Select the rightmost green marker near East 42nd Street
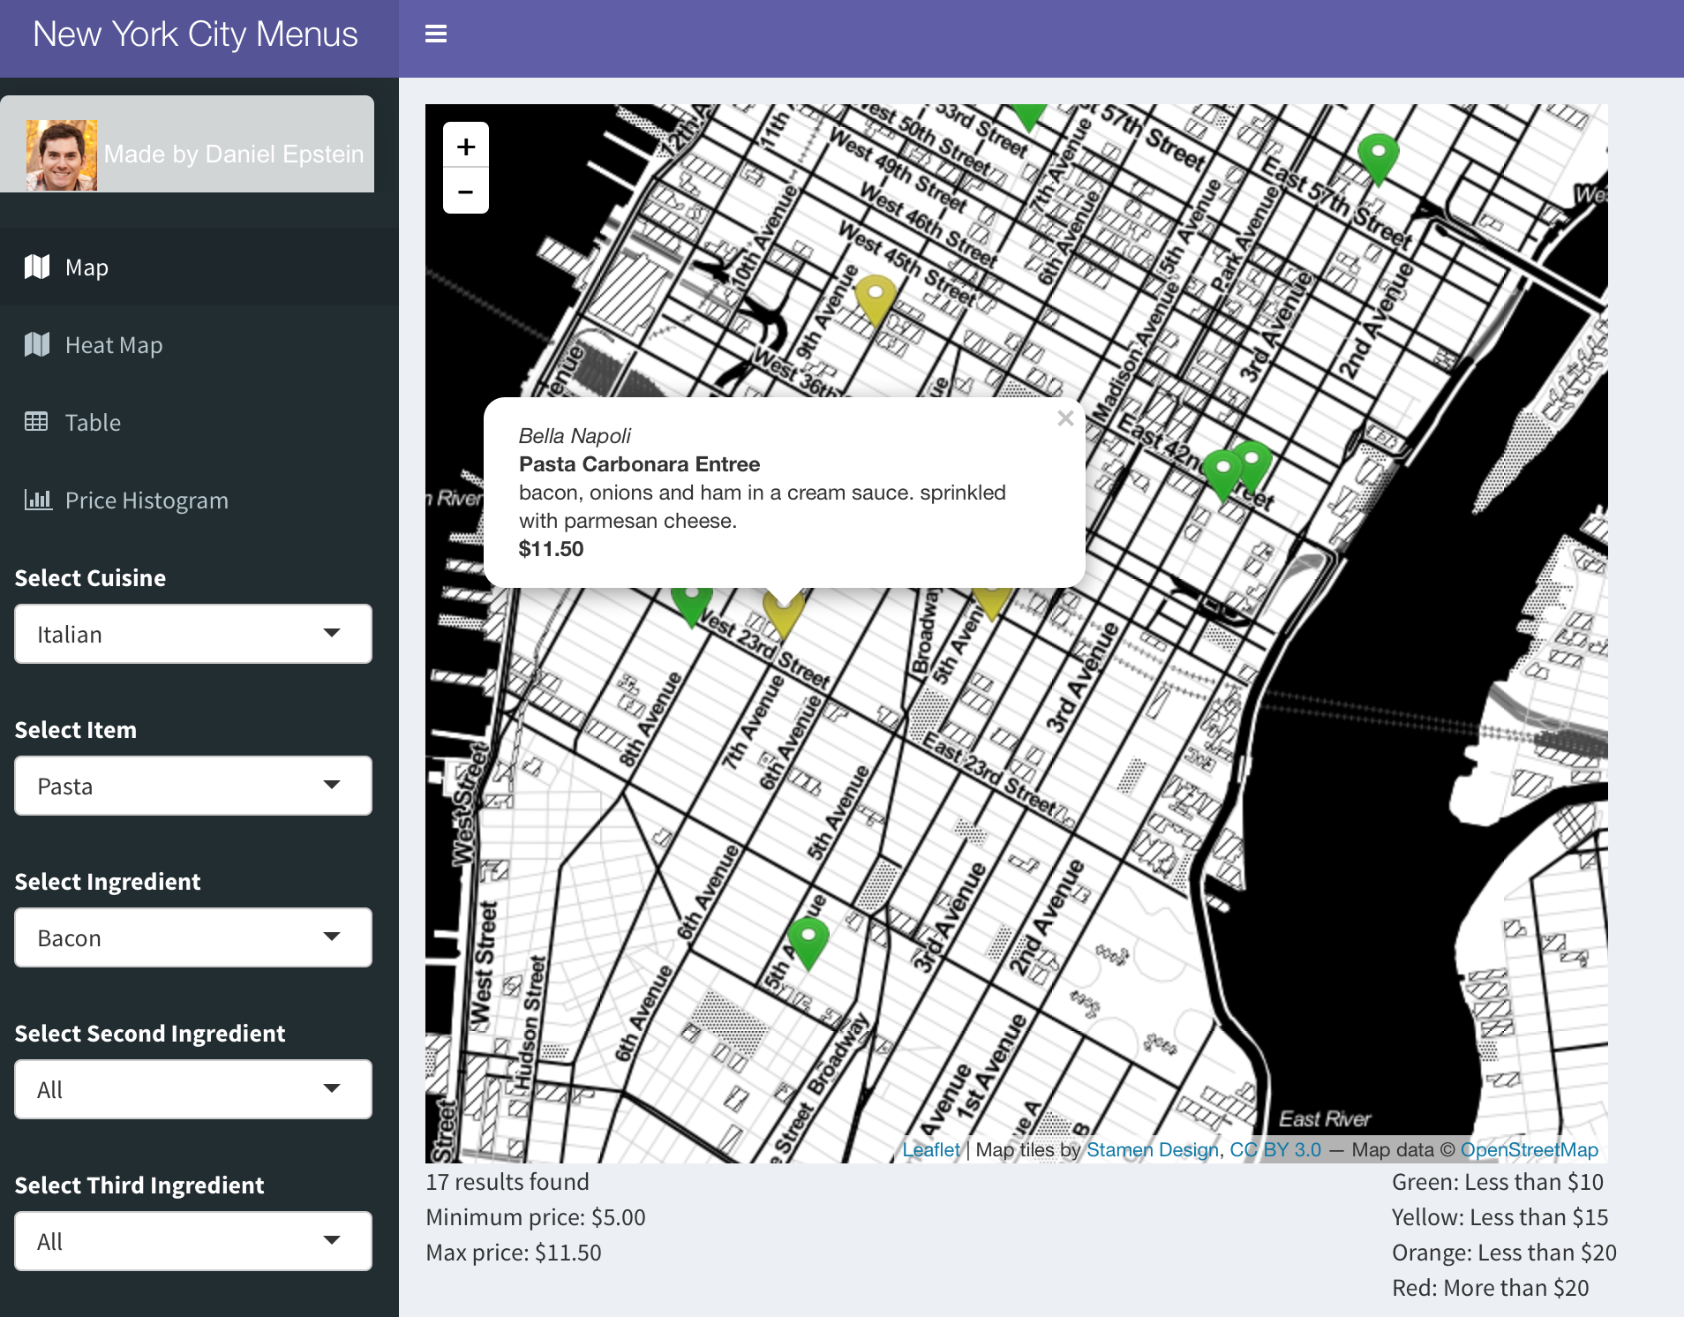 click(1252, 462)
